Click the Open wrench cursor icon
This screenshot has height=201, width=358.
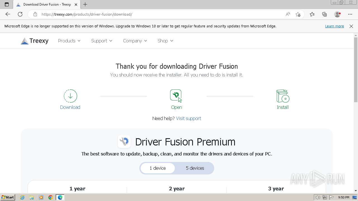176,96
